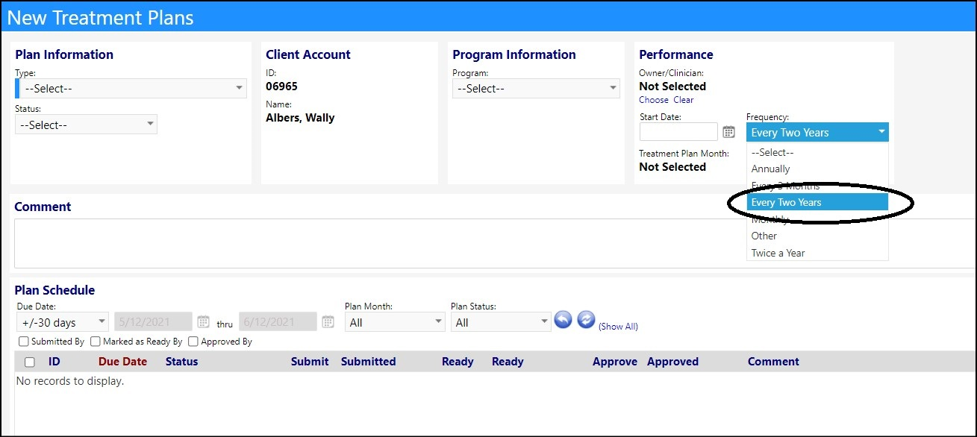This screenshot has height=437, width=977.
Task: Tick the Marked as Ready By checkbox
Action: pos(96,342)
